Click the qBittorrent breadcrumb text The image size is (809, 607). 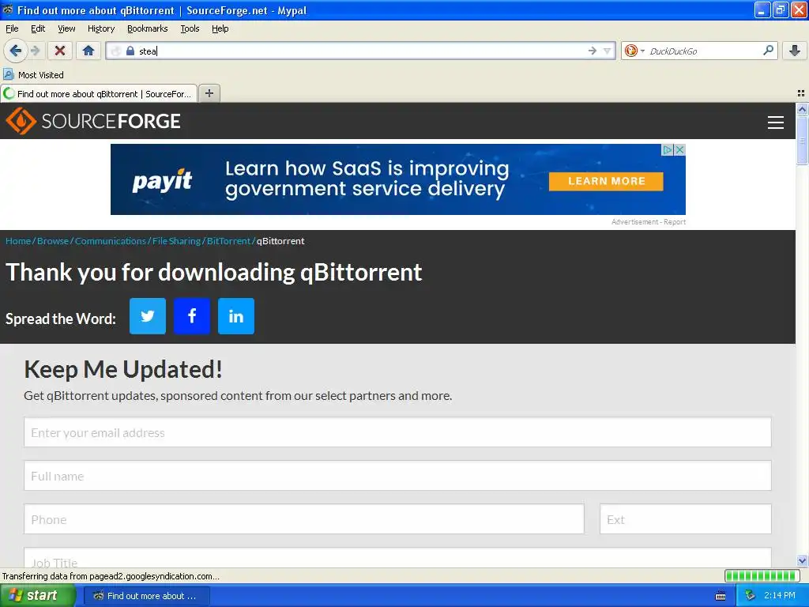280,241
